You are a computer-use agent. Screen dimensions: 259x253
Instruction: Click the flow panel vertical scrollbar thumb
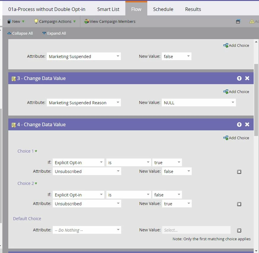point(256,100)
